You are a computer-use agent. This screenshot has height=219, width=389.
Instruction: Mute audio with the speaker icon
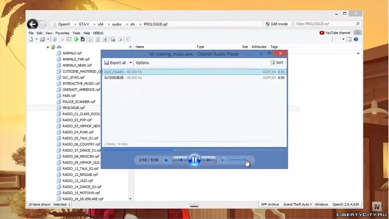coord(223,160)
